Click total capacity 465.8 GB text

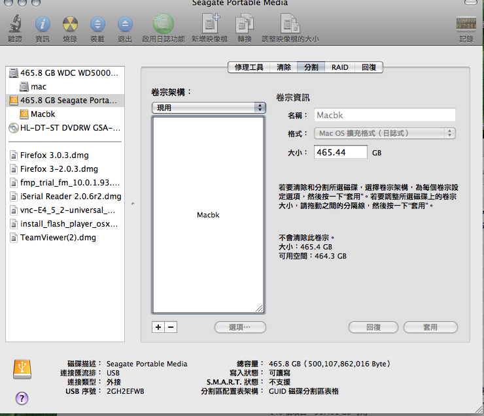(x=330, y=364)
